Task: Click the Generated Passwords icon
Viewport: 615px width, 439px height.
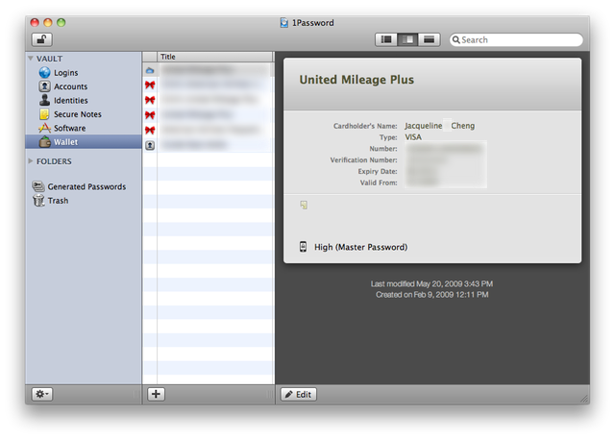Action: 38,186
